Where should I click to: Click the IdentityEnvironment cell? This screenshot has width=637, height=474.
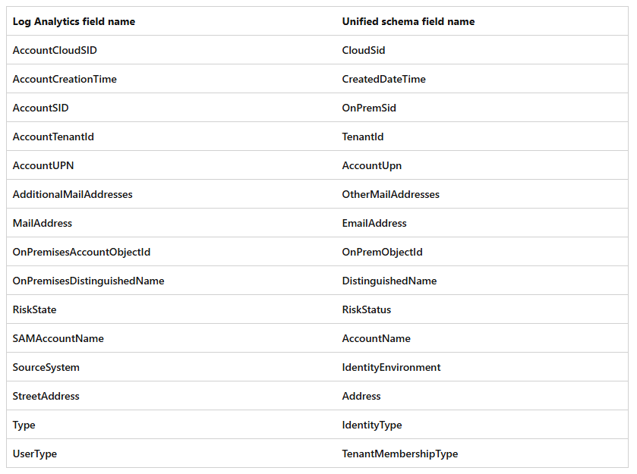(391, 367)
